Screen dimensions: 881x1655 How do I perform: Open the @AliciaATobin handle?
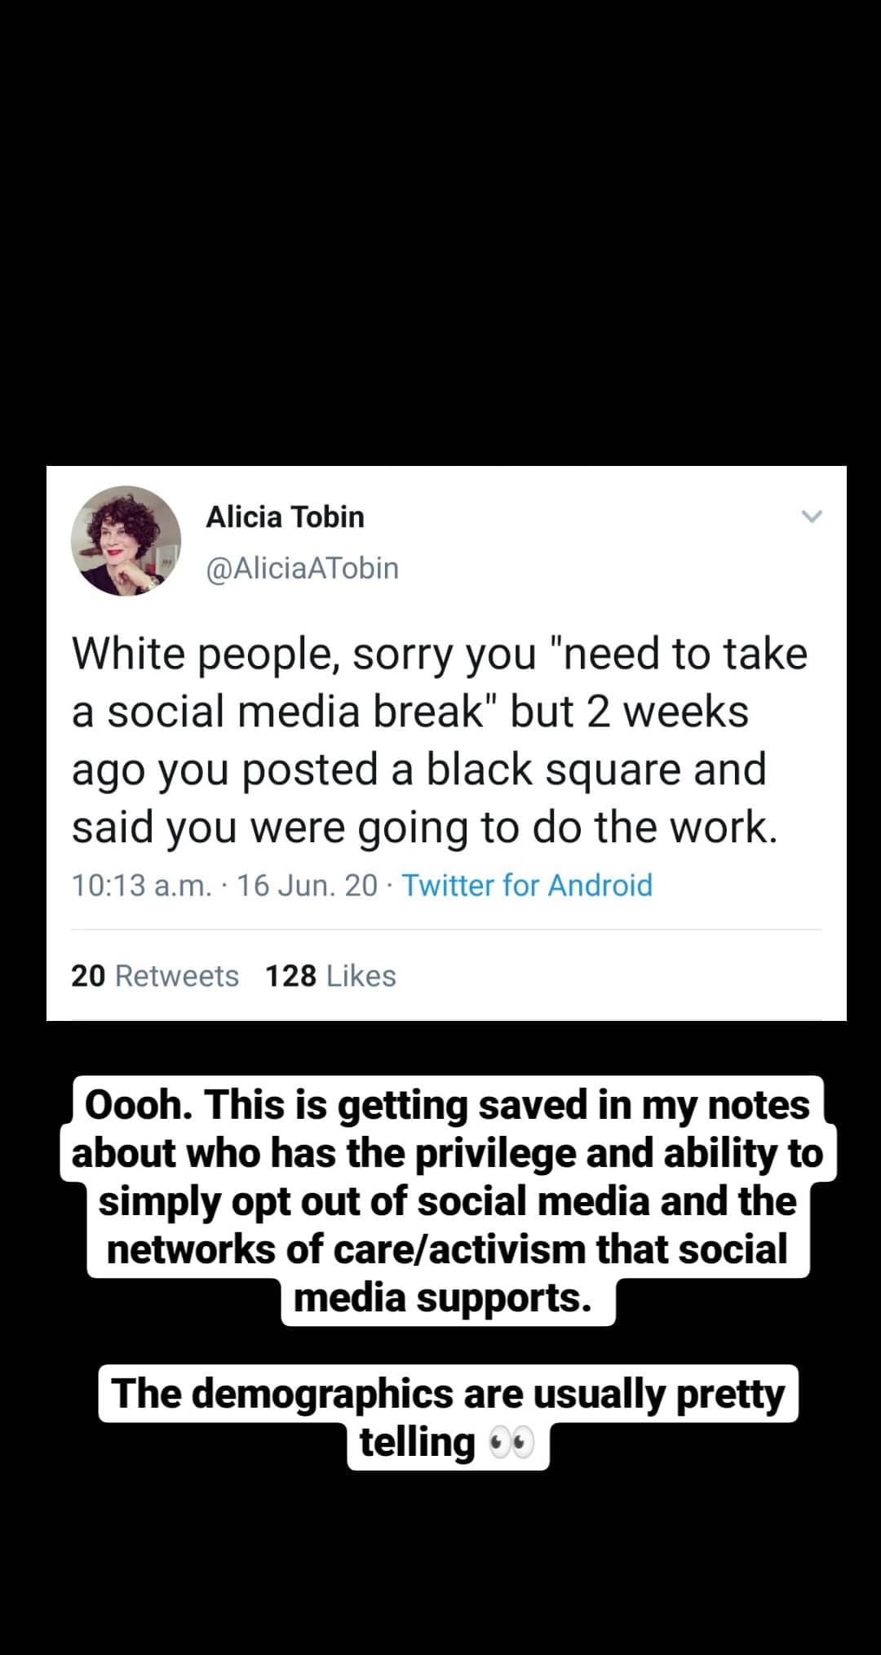(x=303, y=568)
